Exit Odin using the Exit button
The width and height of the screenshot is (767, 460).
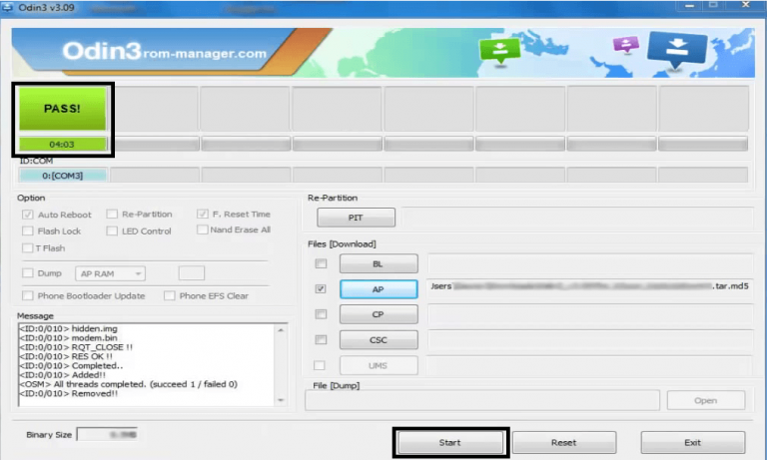click(692, 442)
